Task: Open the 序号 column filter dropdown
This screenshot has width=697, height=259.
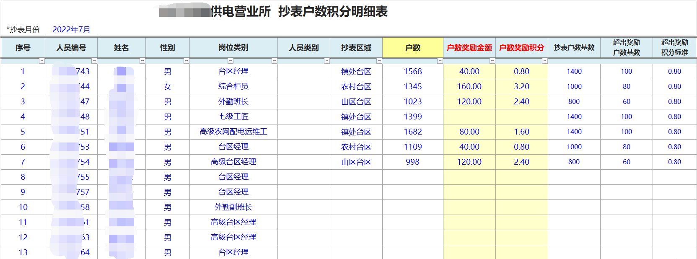Action: (41, 61)
